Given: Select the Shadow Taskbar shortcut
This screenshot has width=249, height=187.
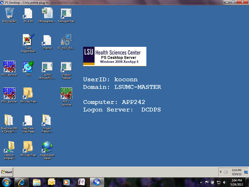Looking at the screenshot, I should tap(66, 70).
